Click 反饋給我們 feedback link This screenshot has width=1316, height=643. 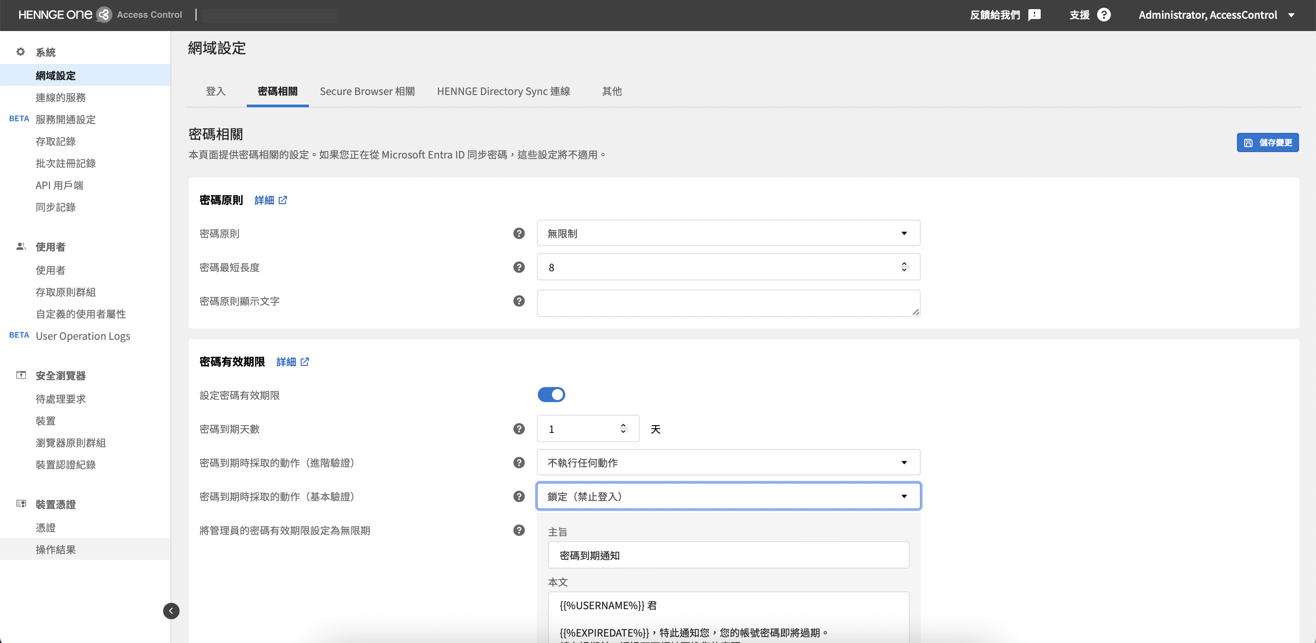click(995, 15)
